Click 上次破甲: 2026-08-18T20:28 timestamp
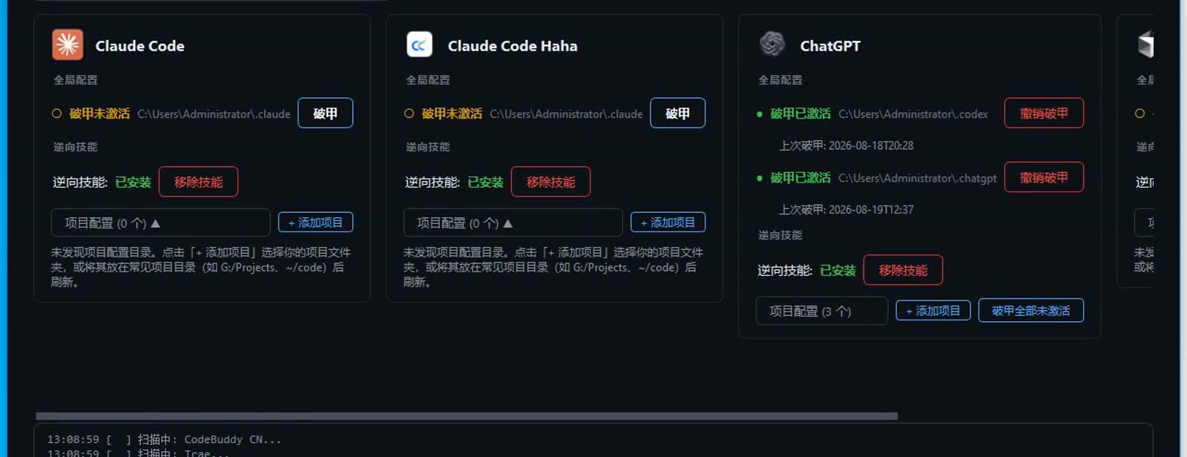Image resolution: width=1187 pixels, height=457 pixels. pos(846,145)
